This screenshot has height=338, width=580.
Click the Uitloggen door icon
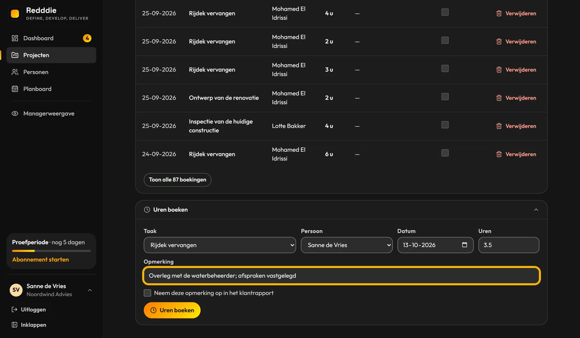point(14,309)
